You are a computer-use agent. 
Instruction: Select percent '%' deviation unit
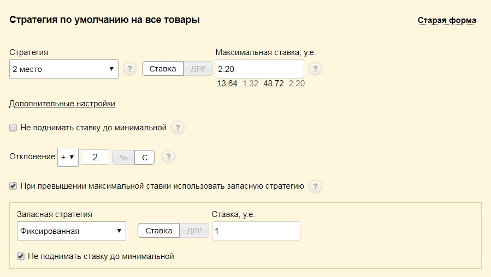coord(123,158)
